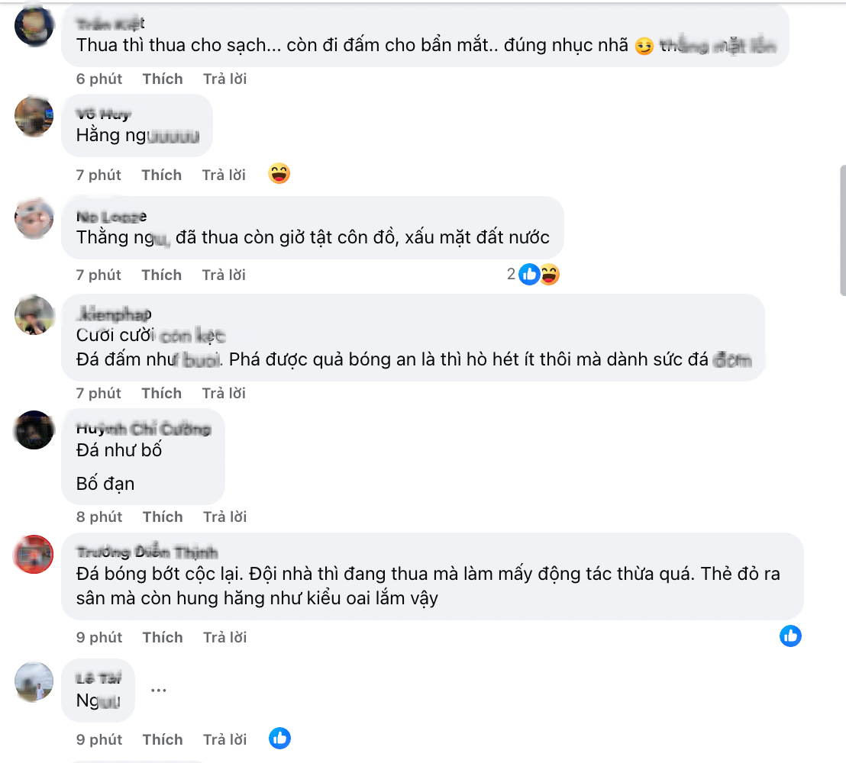
Task: Open Jkienphap's profile via username
Action: click(111, 314)
